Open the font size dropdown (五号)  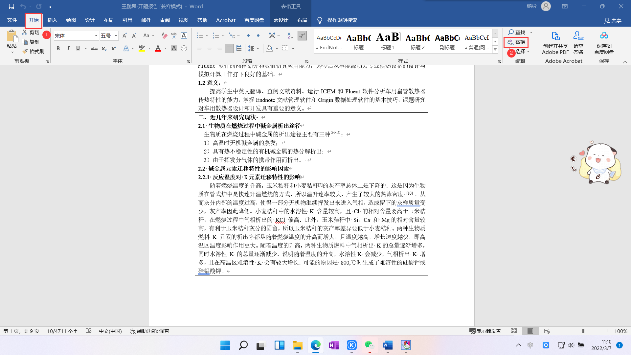point(116,35)
